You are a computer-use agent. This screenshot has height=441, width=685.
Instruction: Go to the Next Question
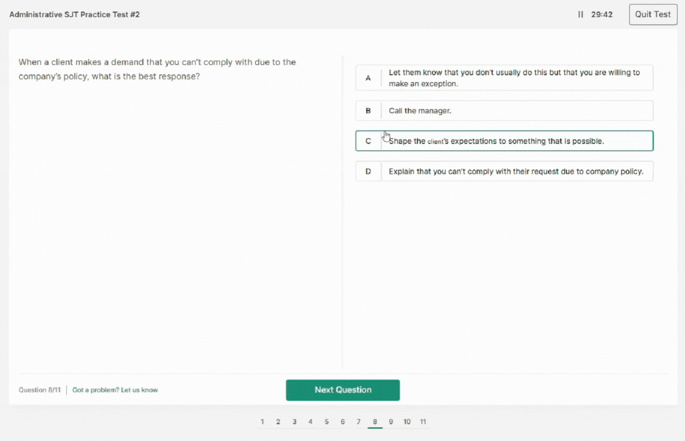pyautogui.click(x=342, y=390)
